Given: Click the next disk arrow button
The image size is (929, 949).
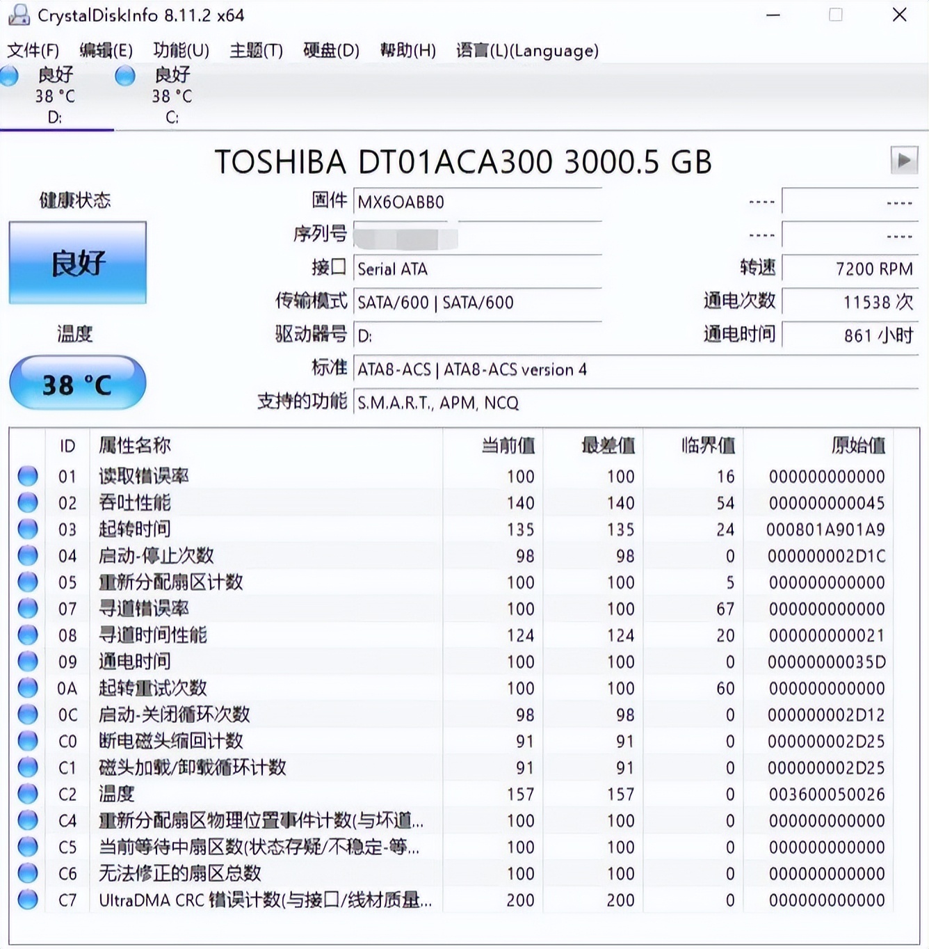Looking at the screenshot, I should [903, 161].
